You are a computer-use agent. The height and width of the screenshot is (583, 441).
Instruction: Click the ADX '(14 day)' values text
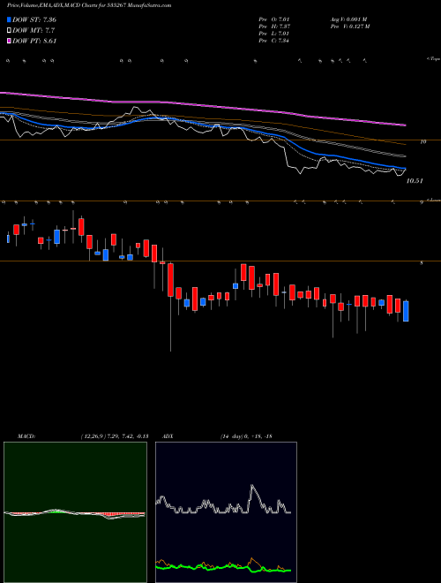click(246, 436)
